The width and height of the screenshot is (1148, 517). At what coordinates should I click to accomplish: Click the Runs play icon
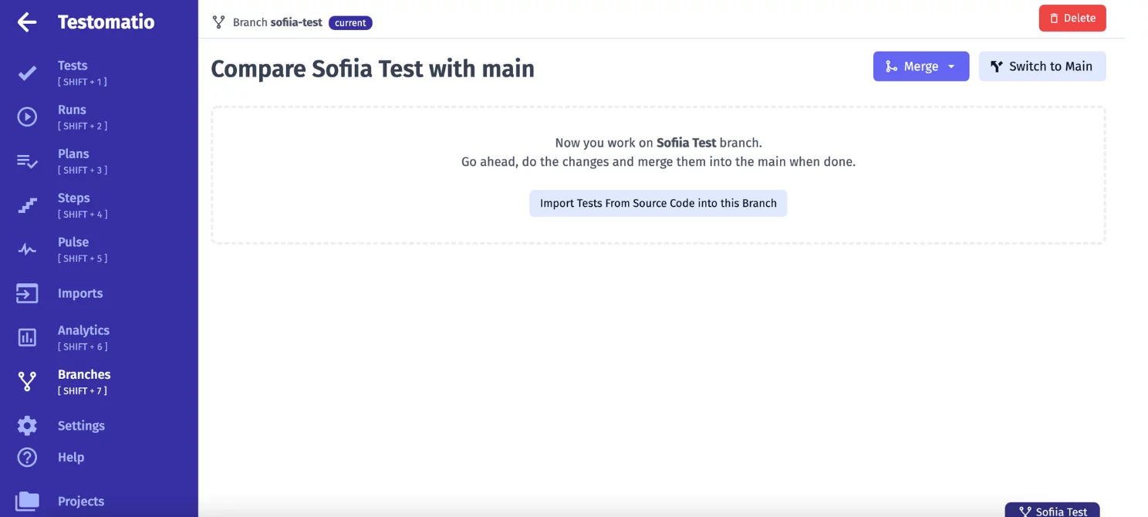pos(27,117)
